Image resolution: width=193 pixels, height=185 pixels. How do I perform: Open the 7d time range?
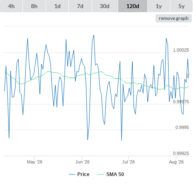(x=80, y=6)
